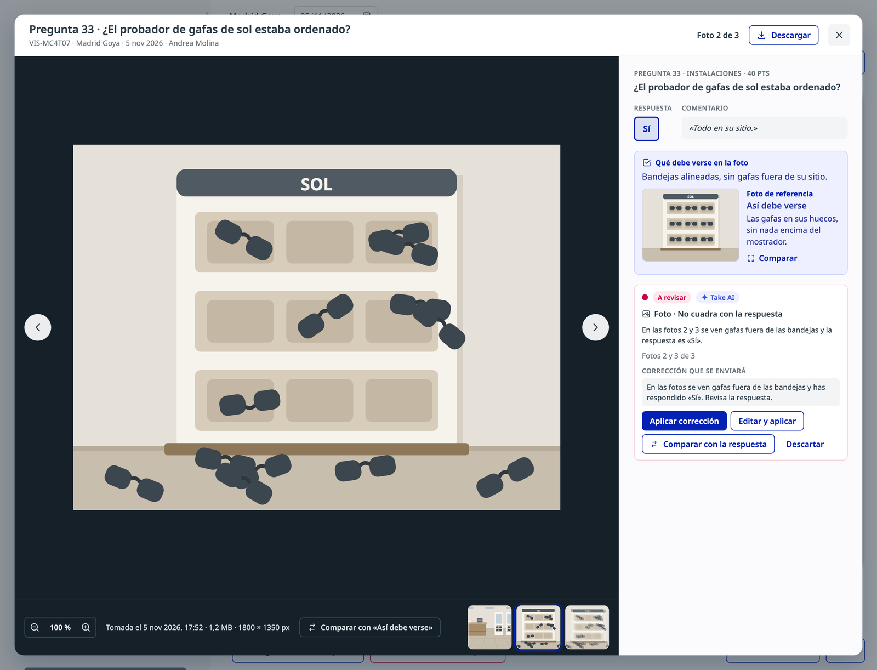Click the Foto 2 de 3 counter
This screenshot has height=670, width=877.
tap(717, 35)
